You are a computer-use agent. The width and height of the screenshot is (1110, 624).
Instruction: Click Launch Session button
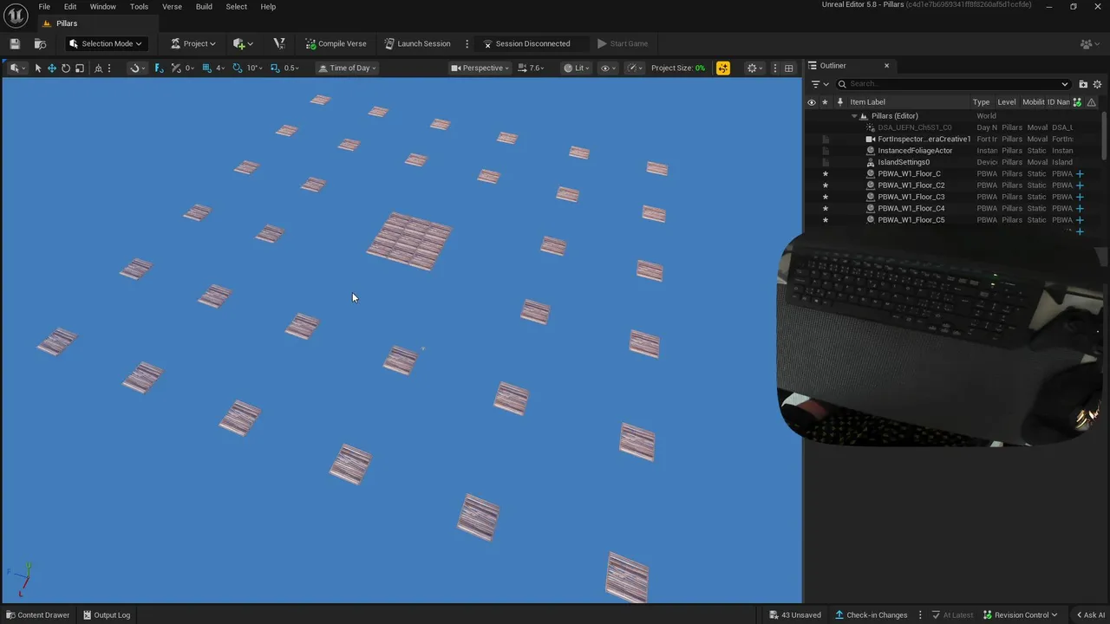(x=417, y=43)
